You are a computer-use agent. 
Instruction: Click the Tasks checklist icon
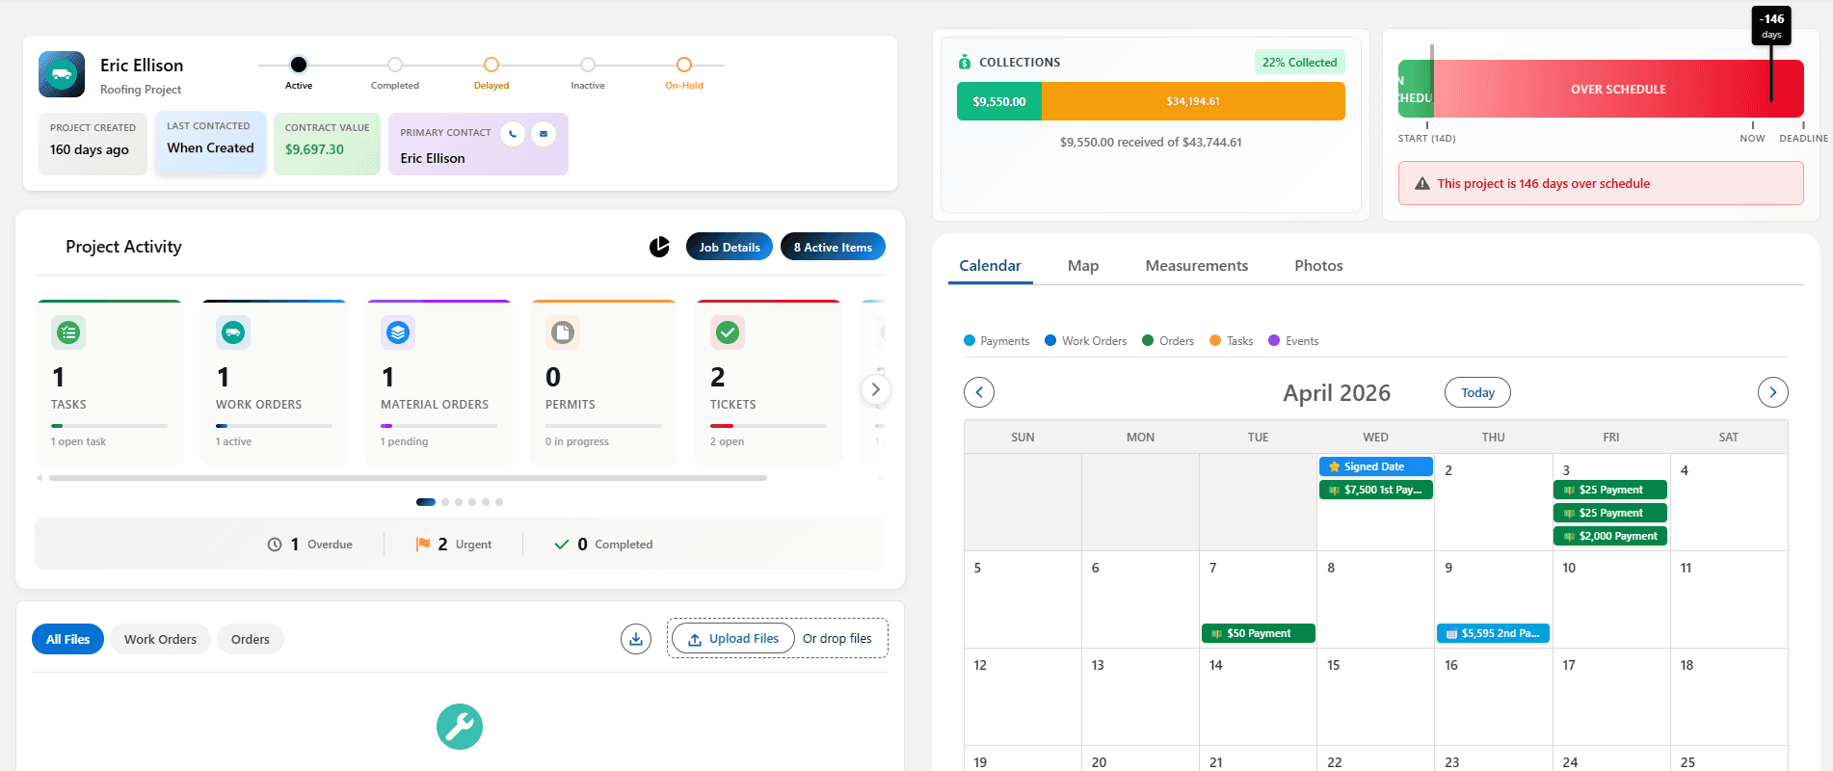[x=68, y=332]
